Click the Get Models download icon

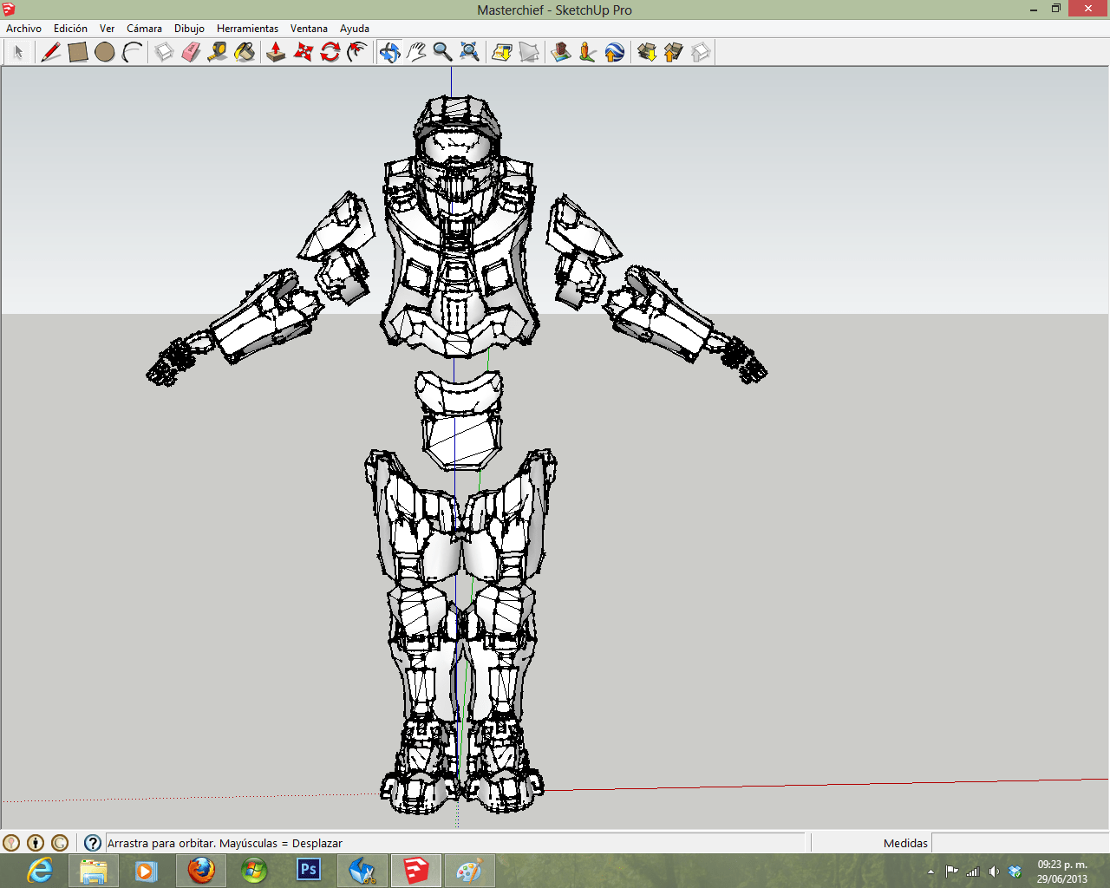click(646, 53)
